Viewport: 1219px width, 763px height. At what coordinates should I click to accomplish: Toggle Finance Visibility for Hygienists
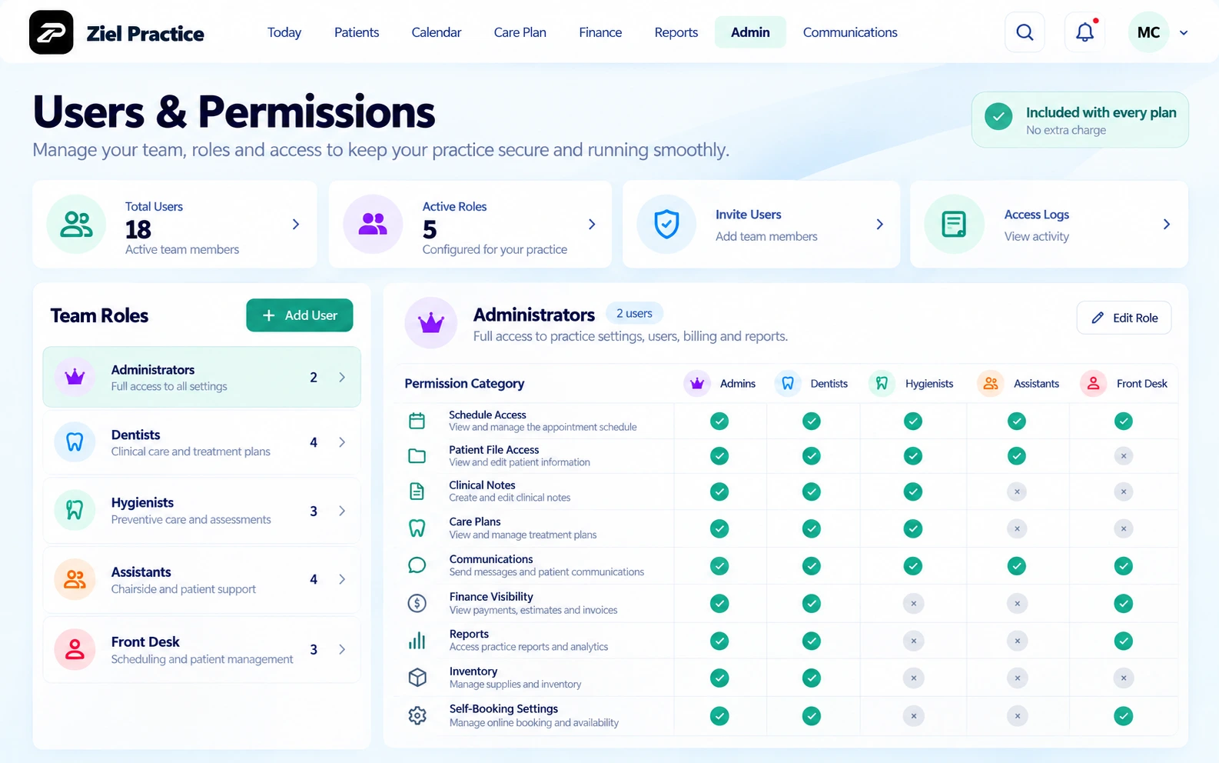913,604
